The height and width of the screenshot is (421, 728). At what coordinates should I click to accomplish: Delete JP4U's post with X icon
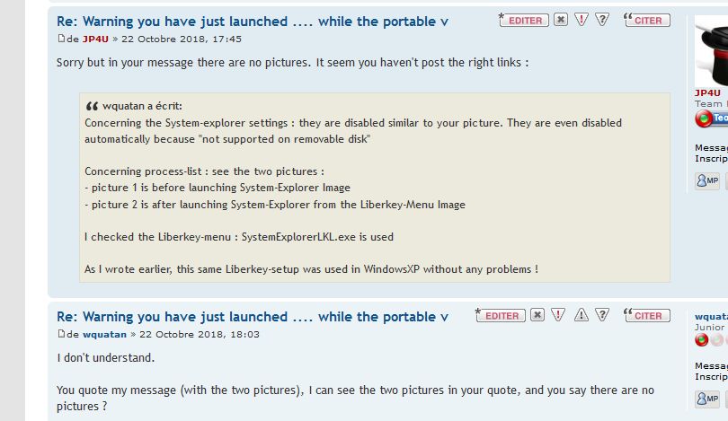point(561,20)
